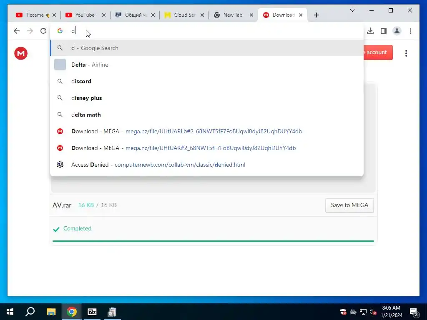This screenshot has width=427, height=320.
Task: Close the New Tab tab
Action: pos(251,15)
